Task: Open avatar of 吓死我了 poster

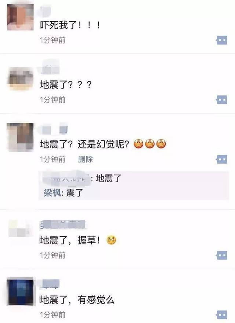Action: (x=20, y=17)
